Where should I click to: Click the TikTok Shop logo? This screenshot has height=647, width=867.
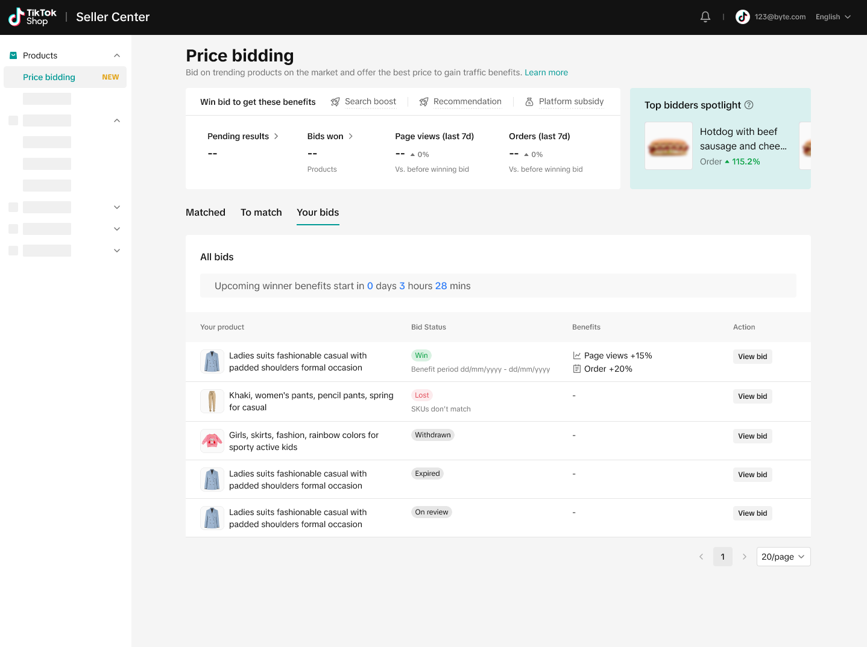click(33, 17)
